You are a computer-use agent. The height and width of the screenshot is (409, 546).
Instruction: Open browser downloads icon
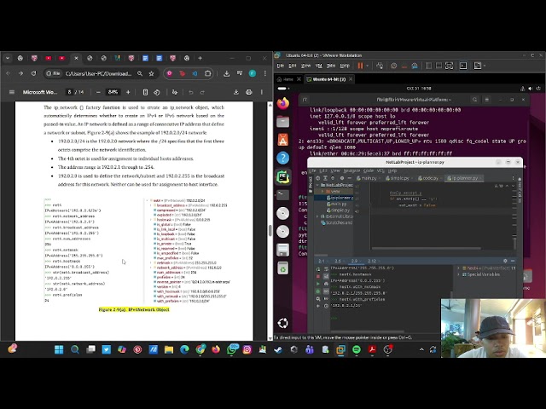(226, 73)
